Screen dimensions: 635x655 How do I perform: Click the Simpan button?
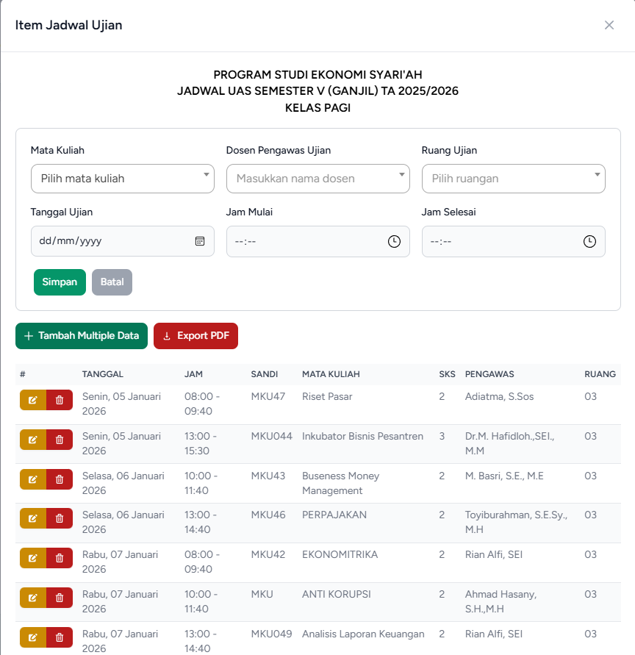[x=60, y=282]
